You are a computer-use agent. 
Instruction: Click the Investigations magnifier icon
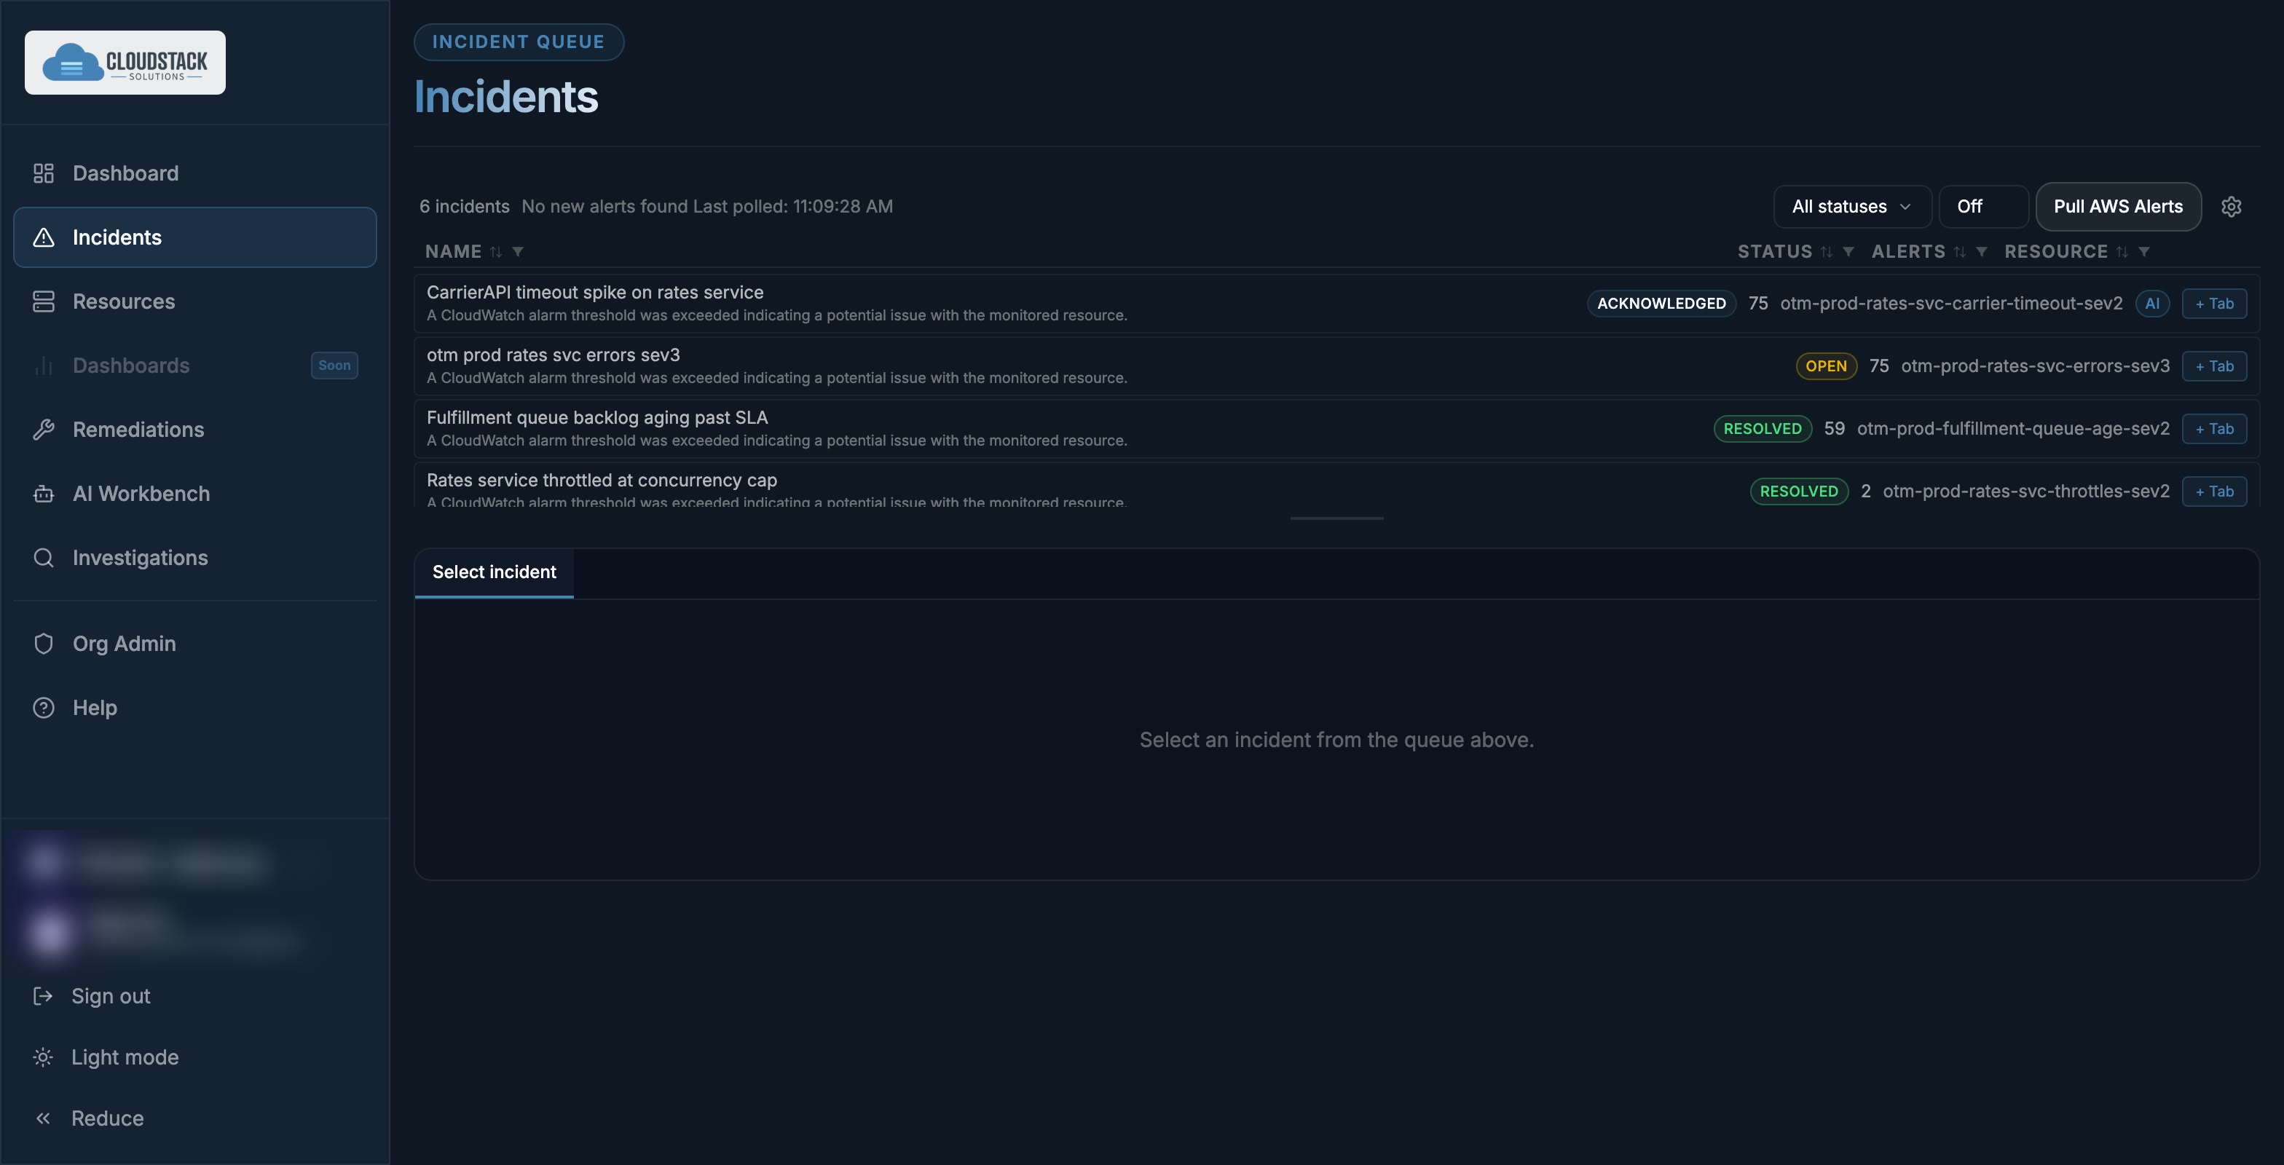(x=44, y=558)
